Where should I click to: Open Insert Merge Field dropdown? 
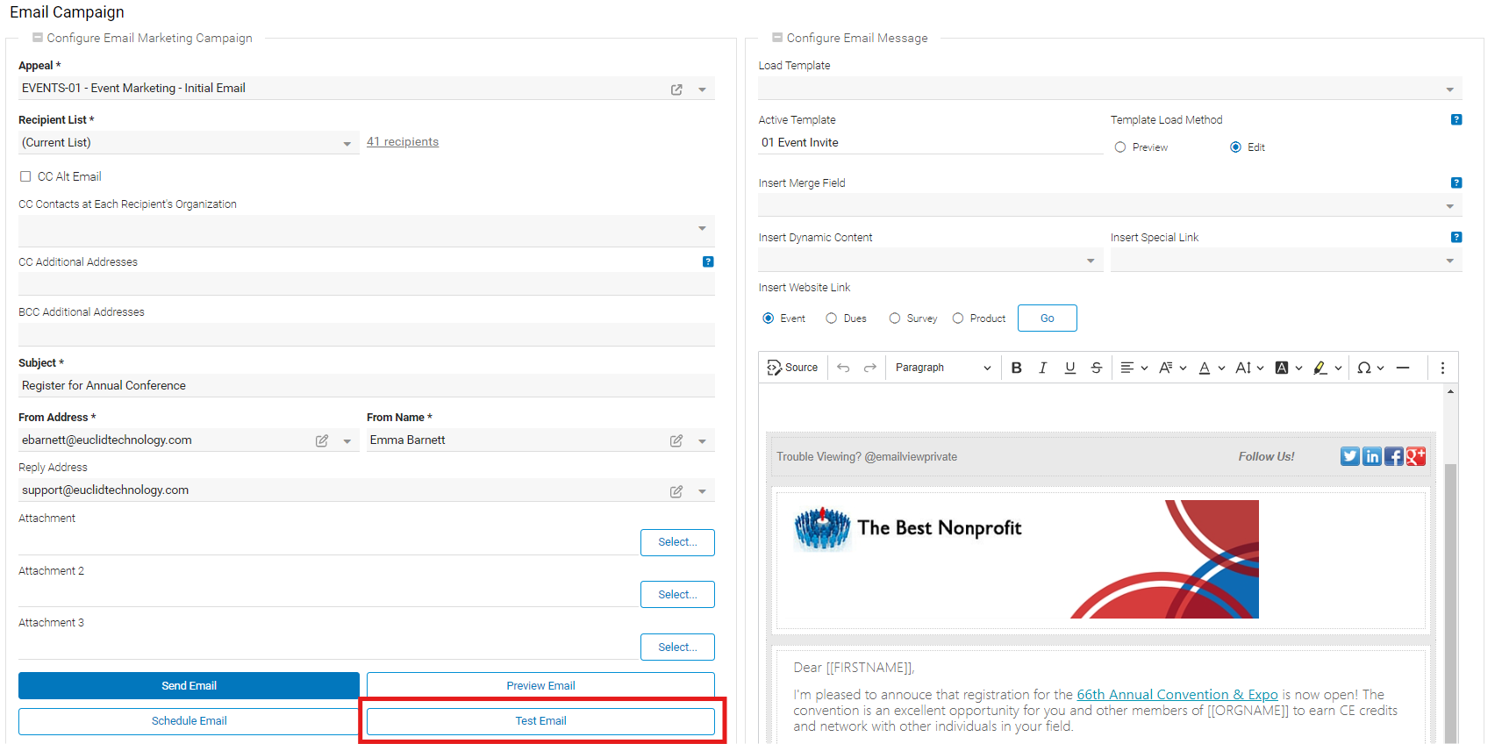click(1110, 205)
